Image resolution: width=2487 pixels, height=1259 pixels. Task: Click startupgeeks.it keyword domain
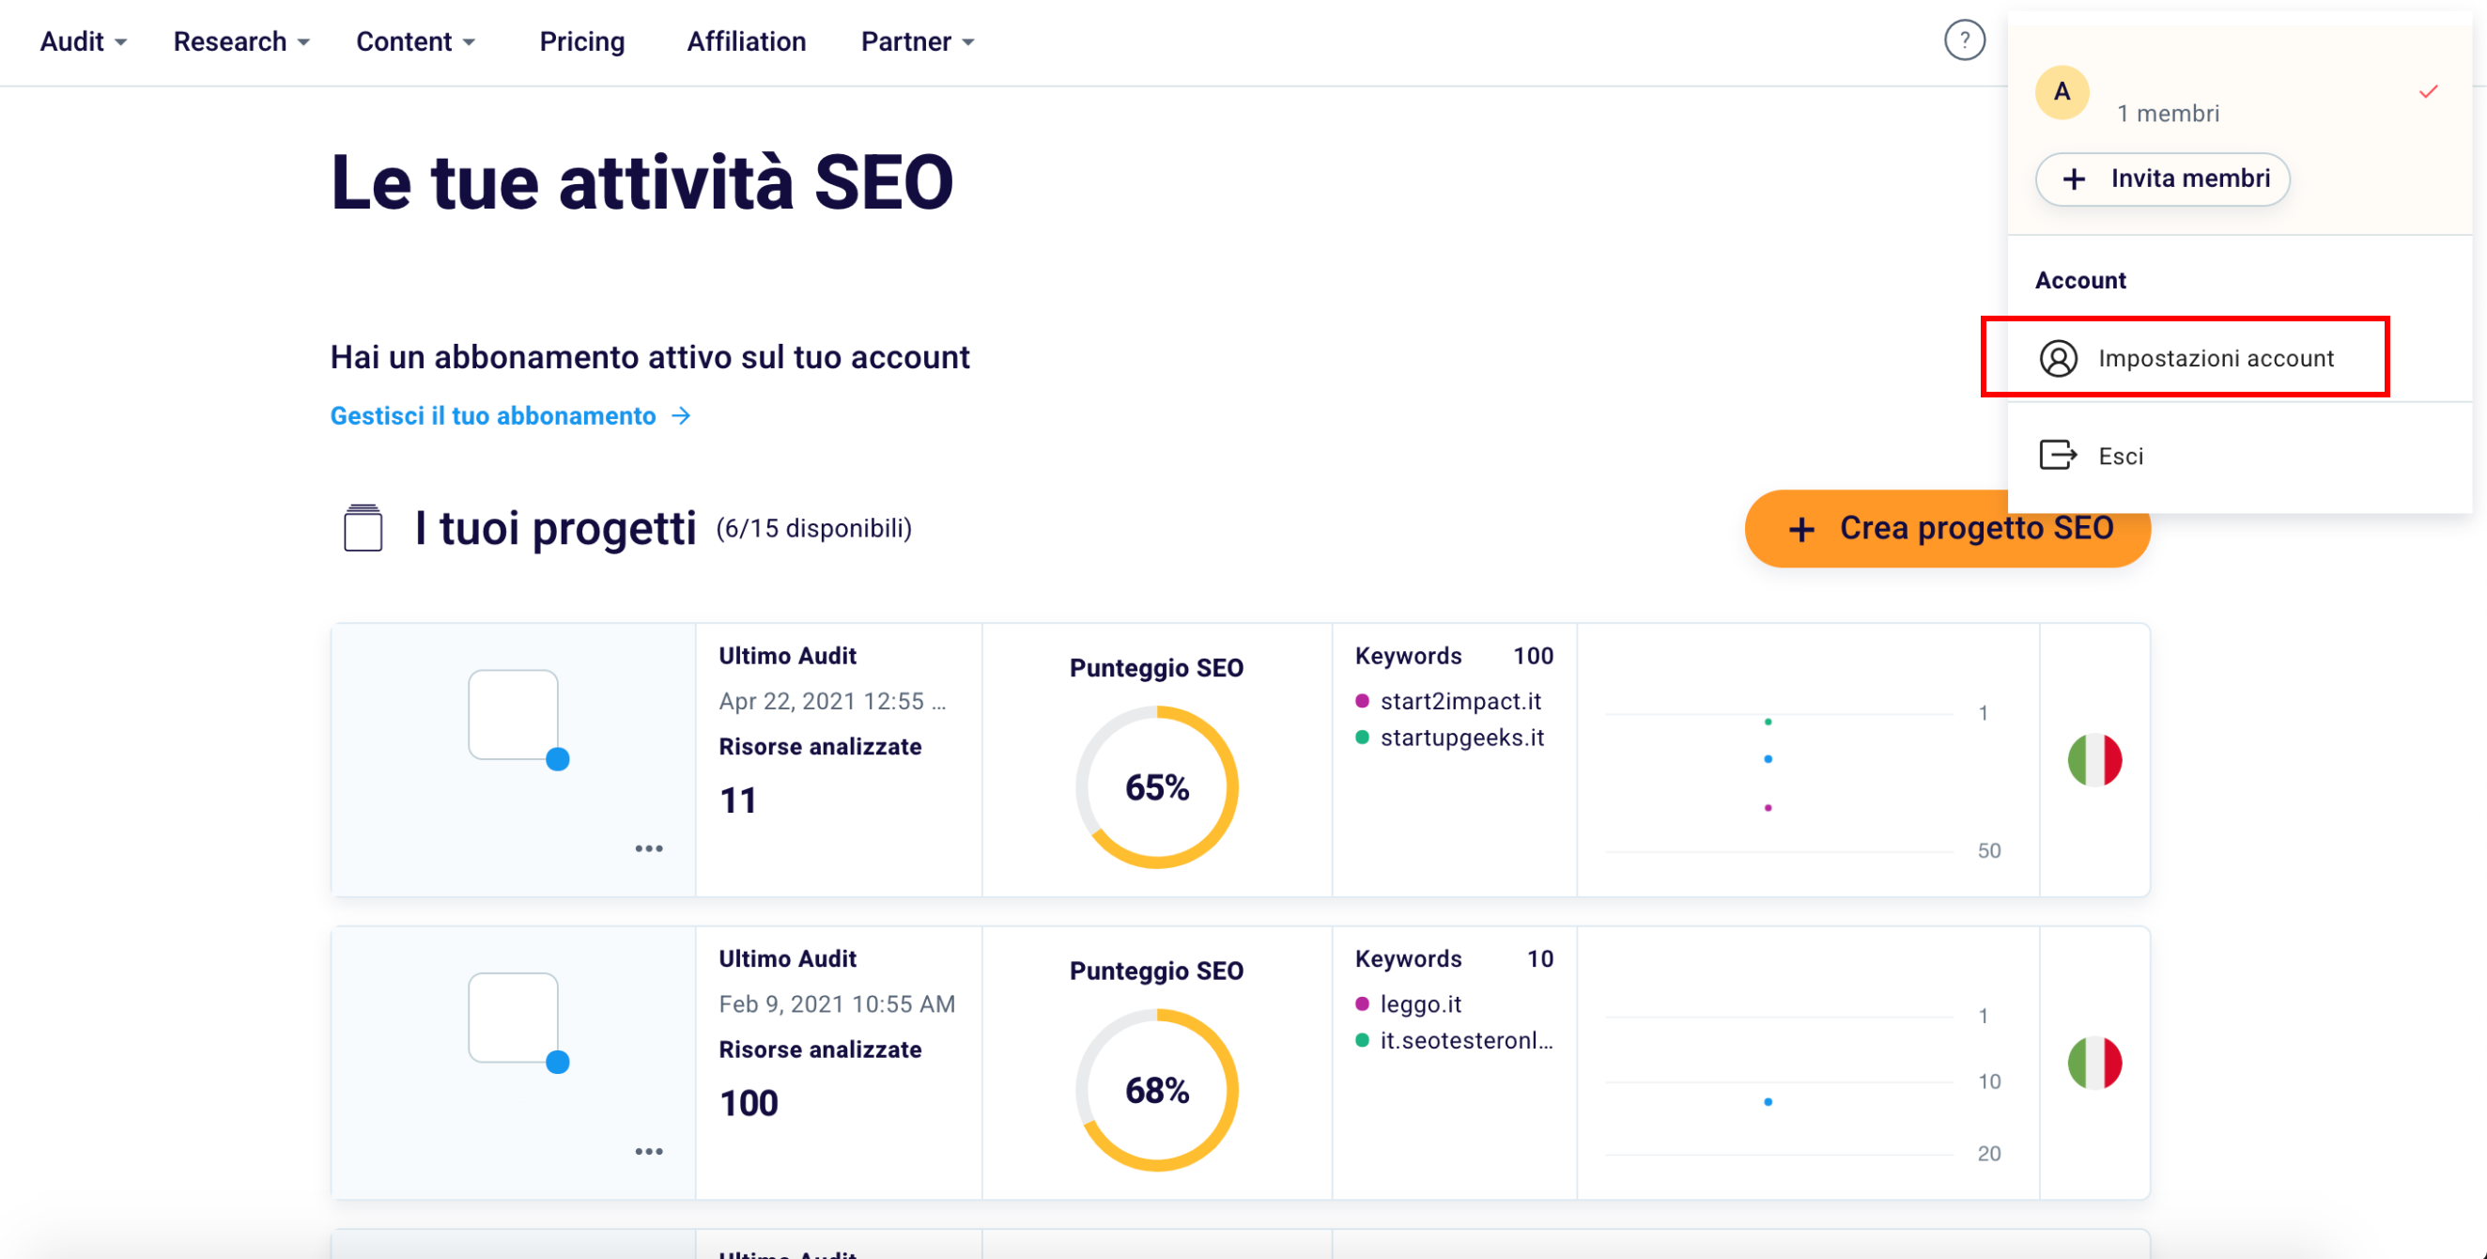(1461, 738)
